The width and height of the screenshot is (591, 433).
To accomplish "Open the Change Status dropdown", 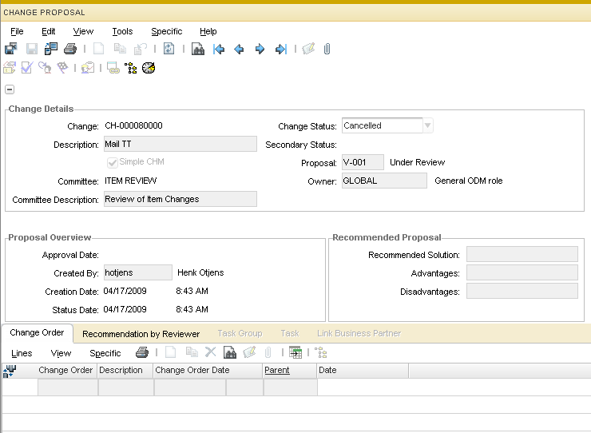I will 427,125.
